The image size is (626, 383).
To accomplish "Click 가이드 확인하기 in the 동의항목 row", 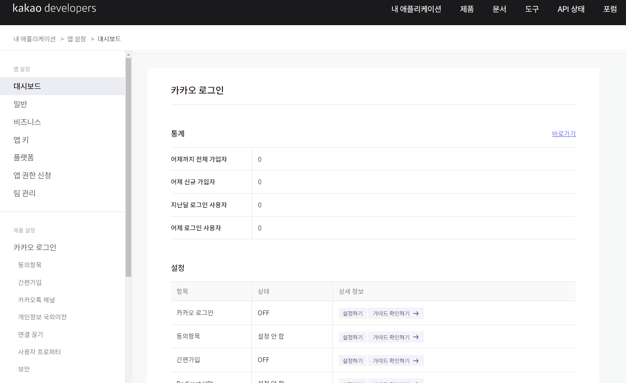I will tap(396, 337).
